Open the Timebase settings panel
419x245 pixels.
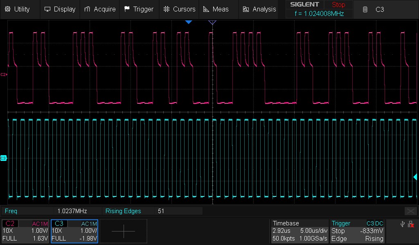299,231
